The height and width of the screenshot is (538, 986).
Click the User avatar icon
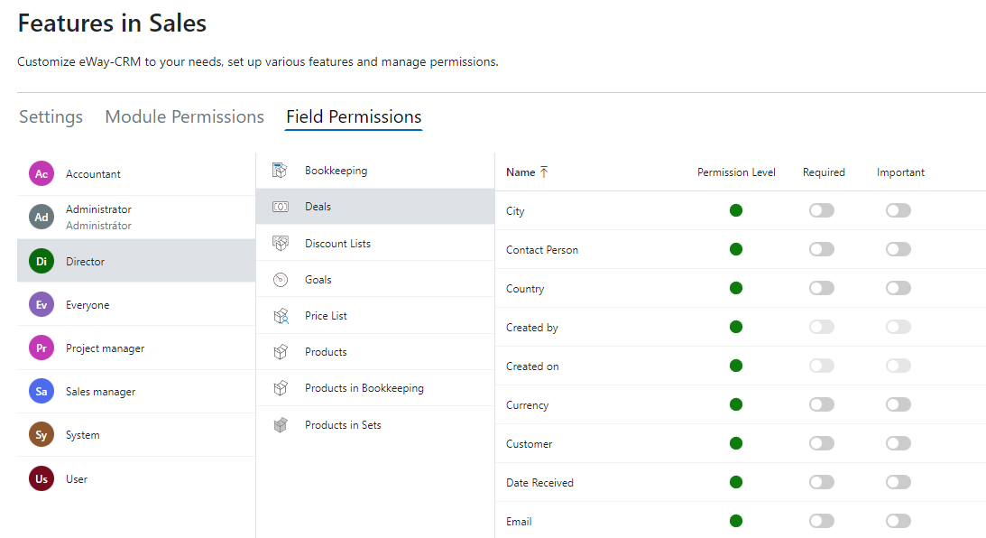tap(41, 478)
